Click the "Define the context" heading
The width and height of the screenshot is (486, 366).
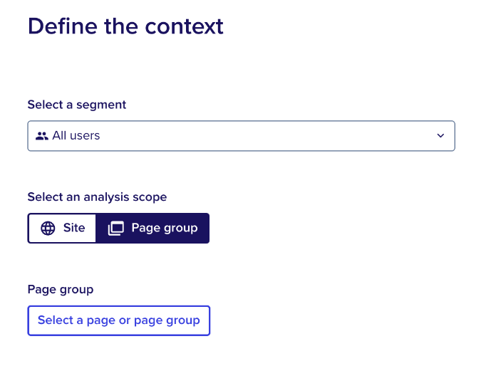(x=125, y=26)
